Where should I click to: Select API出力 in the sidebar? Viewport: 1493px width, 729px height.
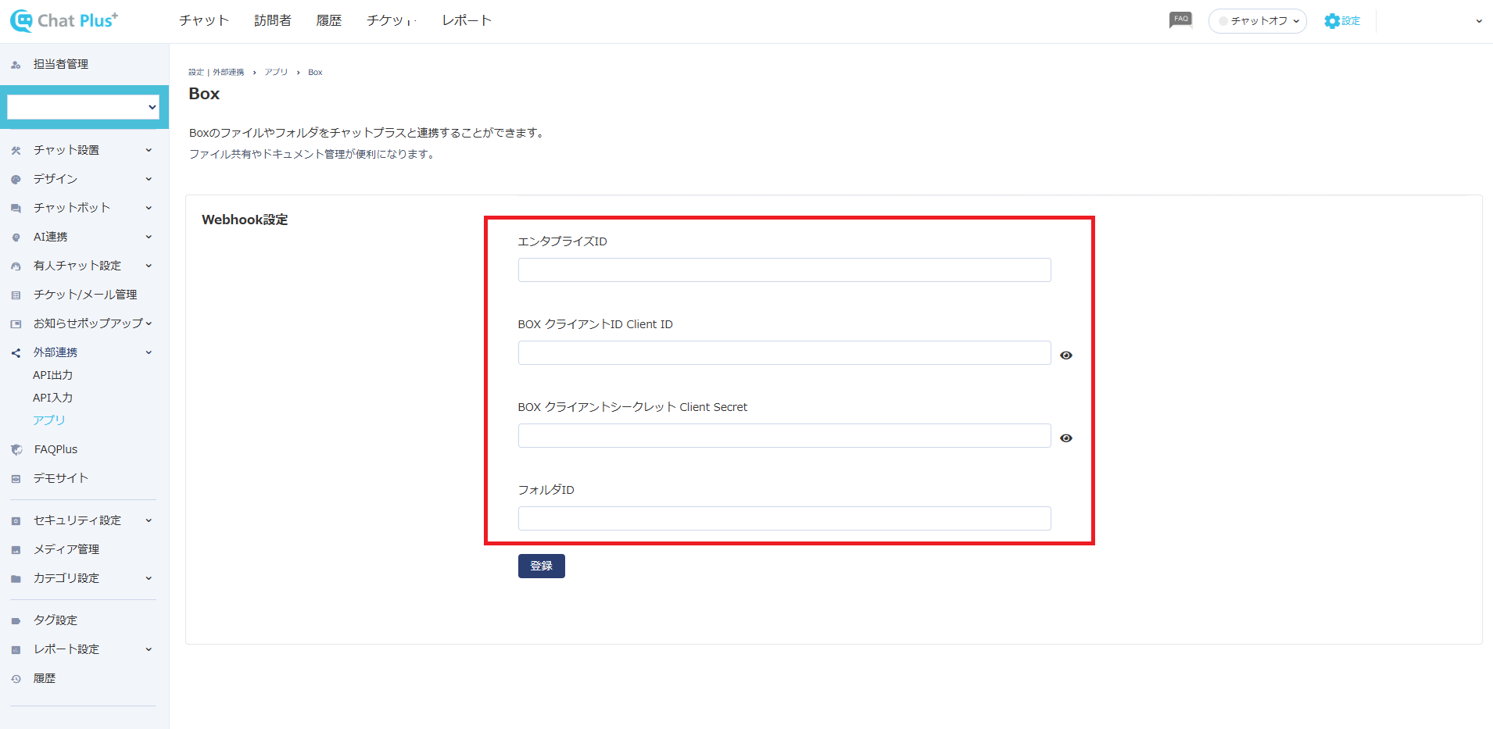[53, 375]
